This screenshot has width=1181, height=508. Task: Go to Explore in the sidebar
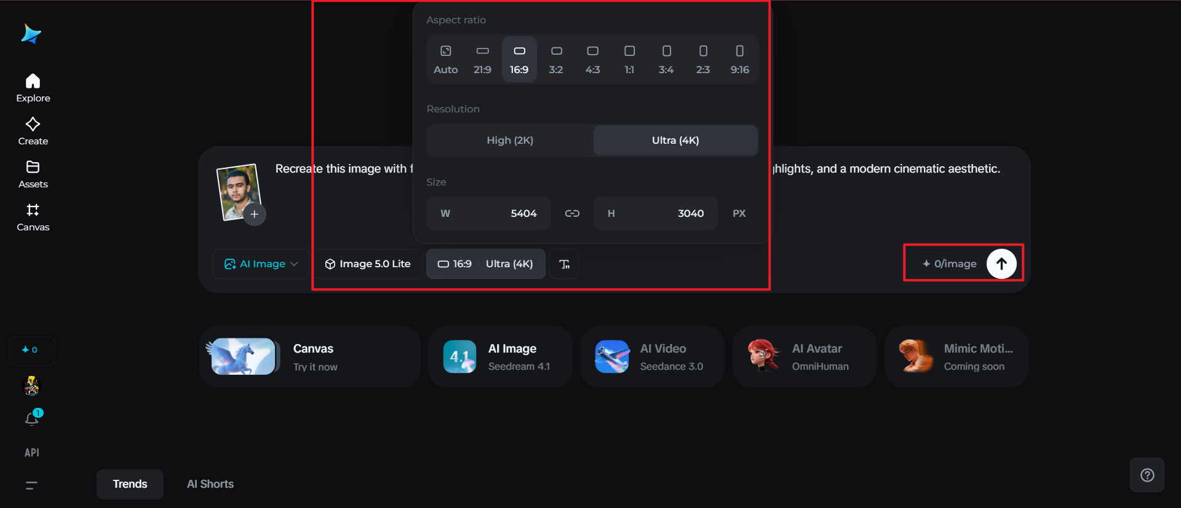33,88
